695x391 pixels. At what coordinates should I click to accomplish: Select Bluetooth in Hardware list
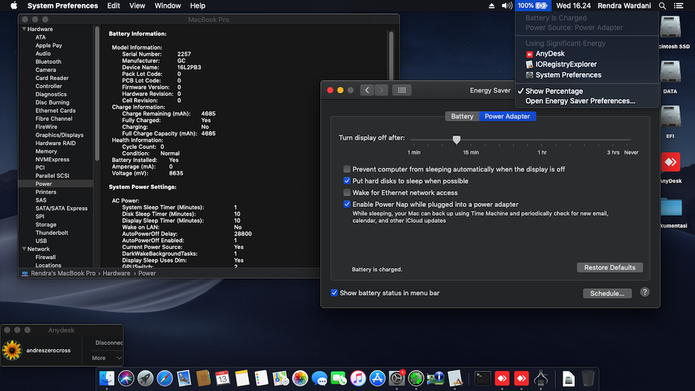(x=49, y=62)
